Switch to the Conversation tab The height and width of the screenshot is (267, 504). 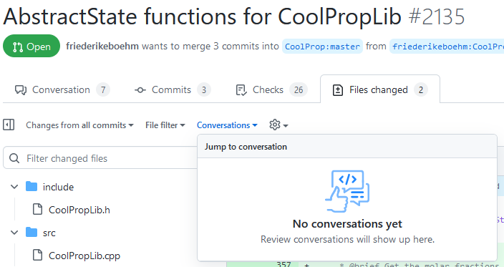62,90
